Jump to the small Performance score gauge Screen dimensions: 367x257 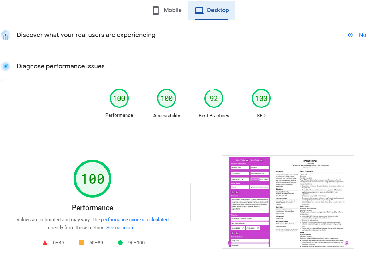point(119,99)
